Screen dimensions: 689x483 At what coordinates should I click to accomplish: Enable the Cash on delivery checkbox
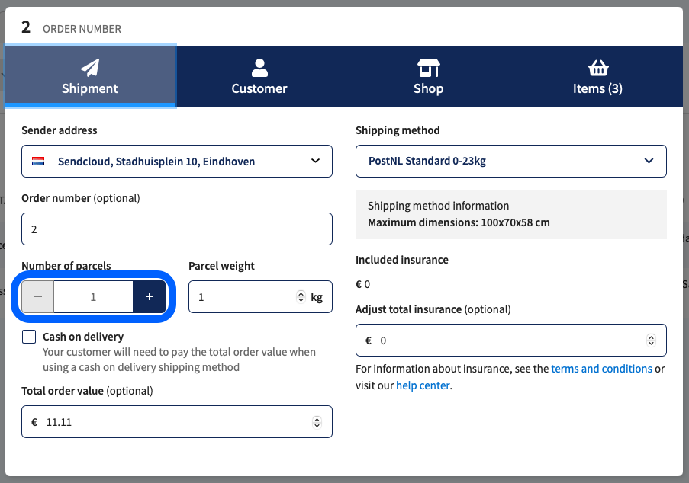coord(28,336)
